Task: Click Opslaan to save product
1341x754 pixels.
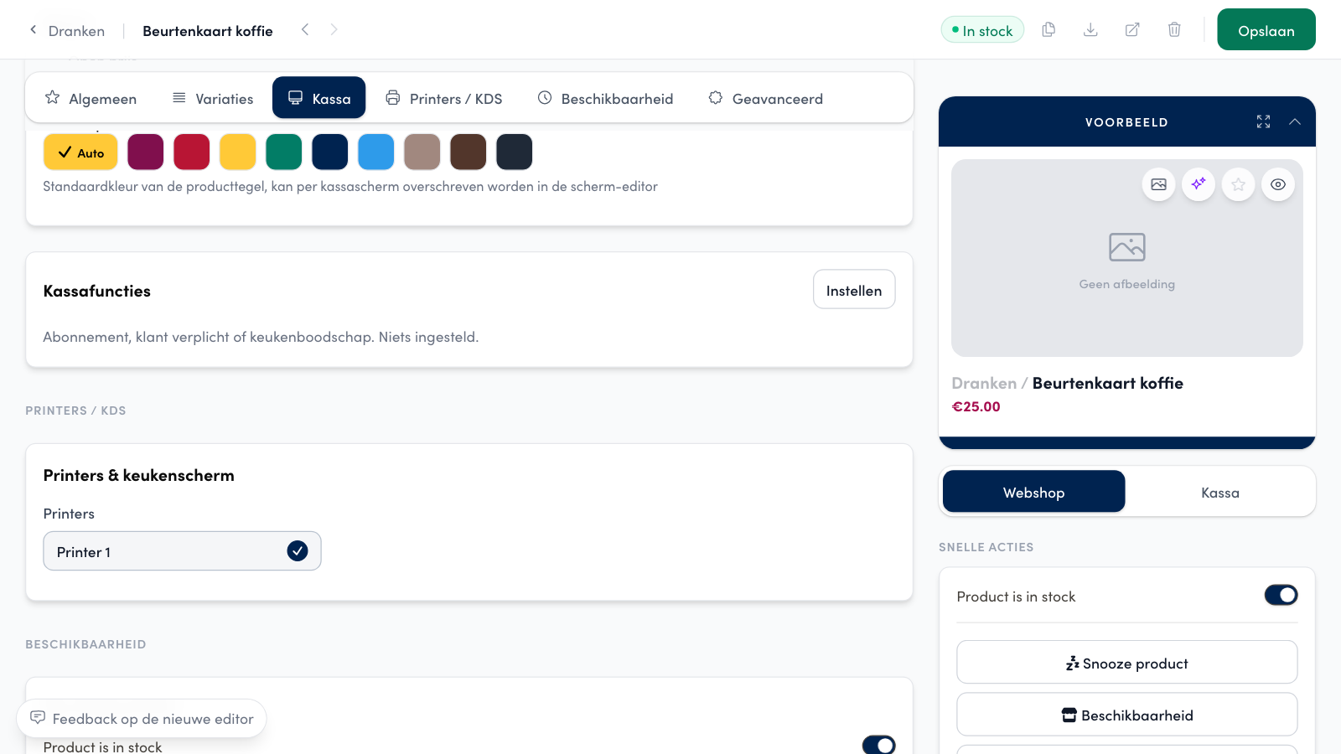Action: point(1266,30)
